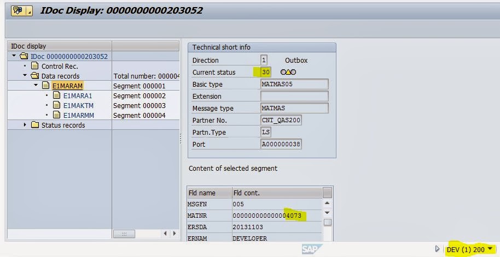Click the status bar expand triangle icon
The width and height of the screenshot is (500, 257).
pos(438,249)
